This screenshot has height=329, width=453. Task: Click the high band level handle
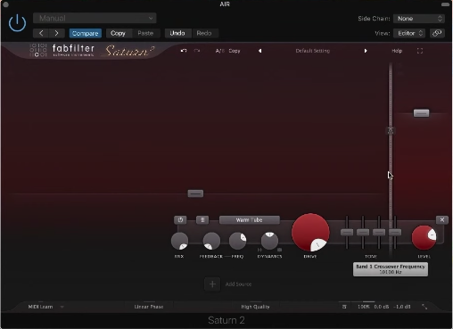pyautogui.click(x=422, y=113)
